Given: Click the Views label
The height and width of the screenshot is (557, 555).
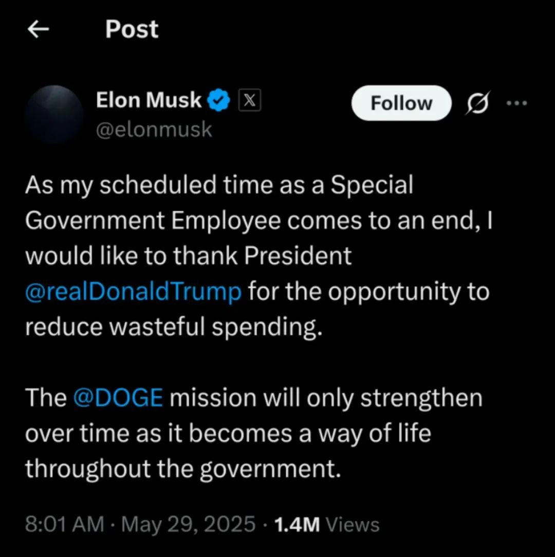Looking at the screenshot, I should [x=353, y=525].
